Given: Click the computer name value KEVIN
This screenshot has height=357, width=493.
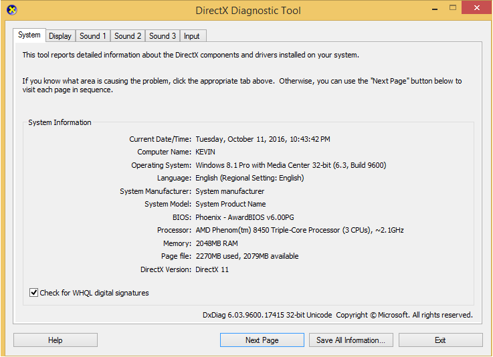Looking at the screenshot, I should tap(206, 152).
